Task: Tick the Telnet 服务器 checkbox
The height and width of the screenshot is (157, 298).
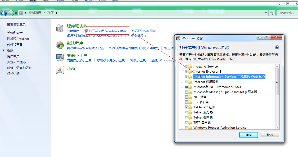Action: click(x=186, y=112)
